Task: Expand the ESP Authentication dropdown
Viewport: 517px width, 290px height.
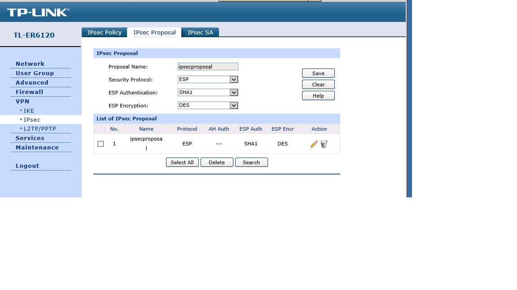Action: (x=233, y=93)
